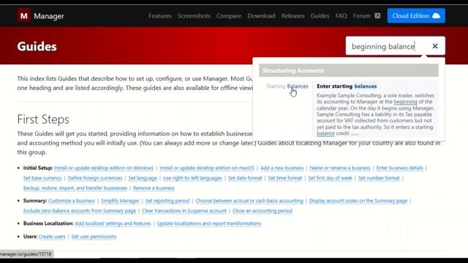468x263 pixels.
Task: Open the 'Set base currency' guide
Action: [42, 178]
